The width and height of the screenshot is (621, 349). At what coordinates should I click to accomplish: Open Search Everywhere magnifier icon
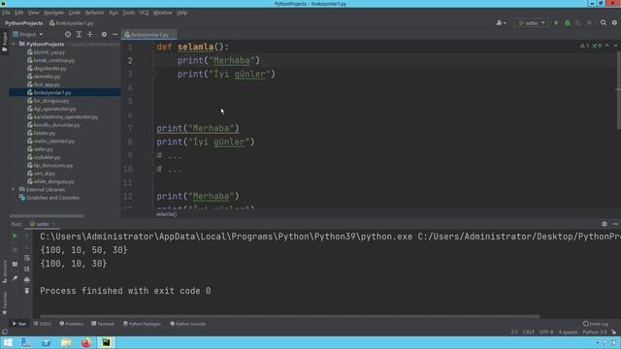tap(604, 23)
